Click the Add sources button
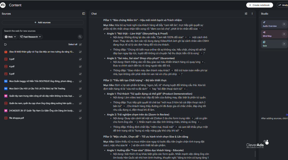Image resolution: width=288 pixels, height=160 pixels. pyautogui.click(x=43, y=22)
